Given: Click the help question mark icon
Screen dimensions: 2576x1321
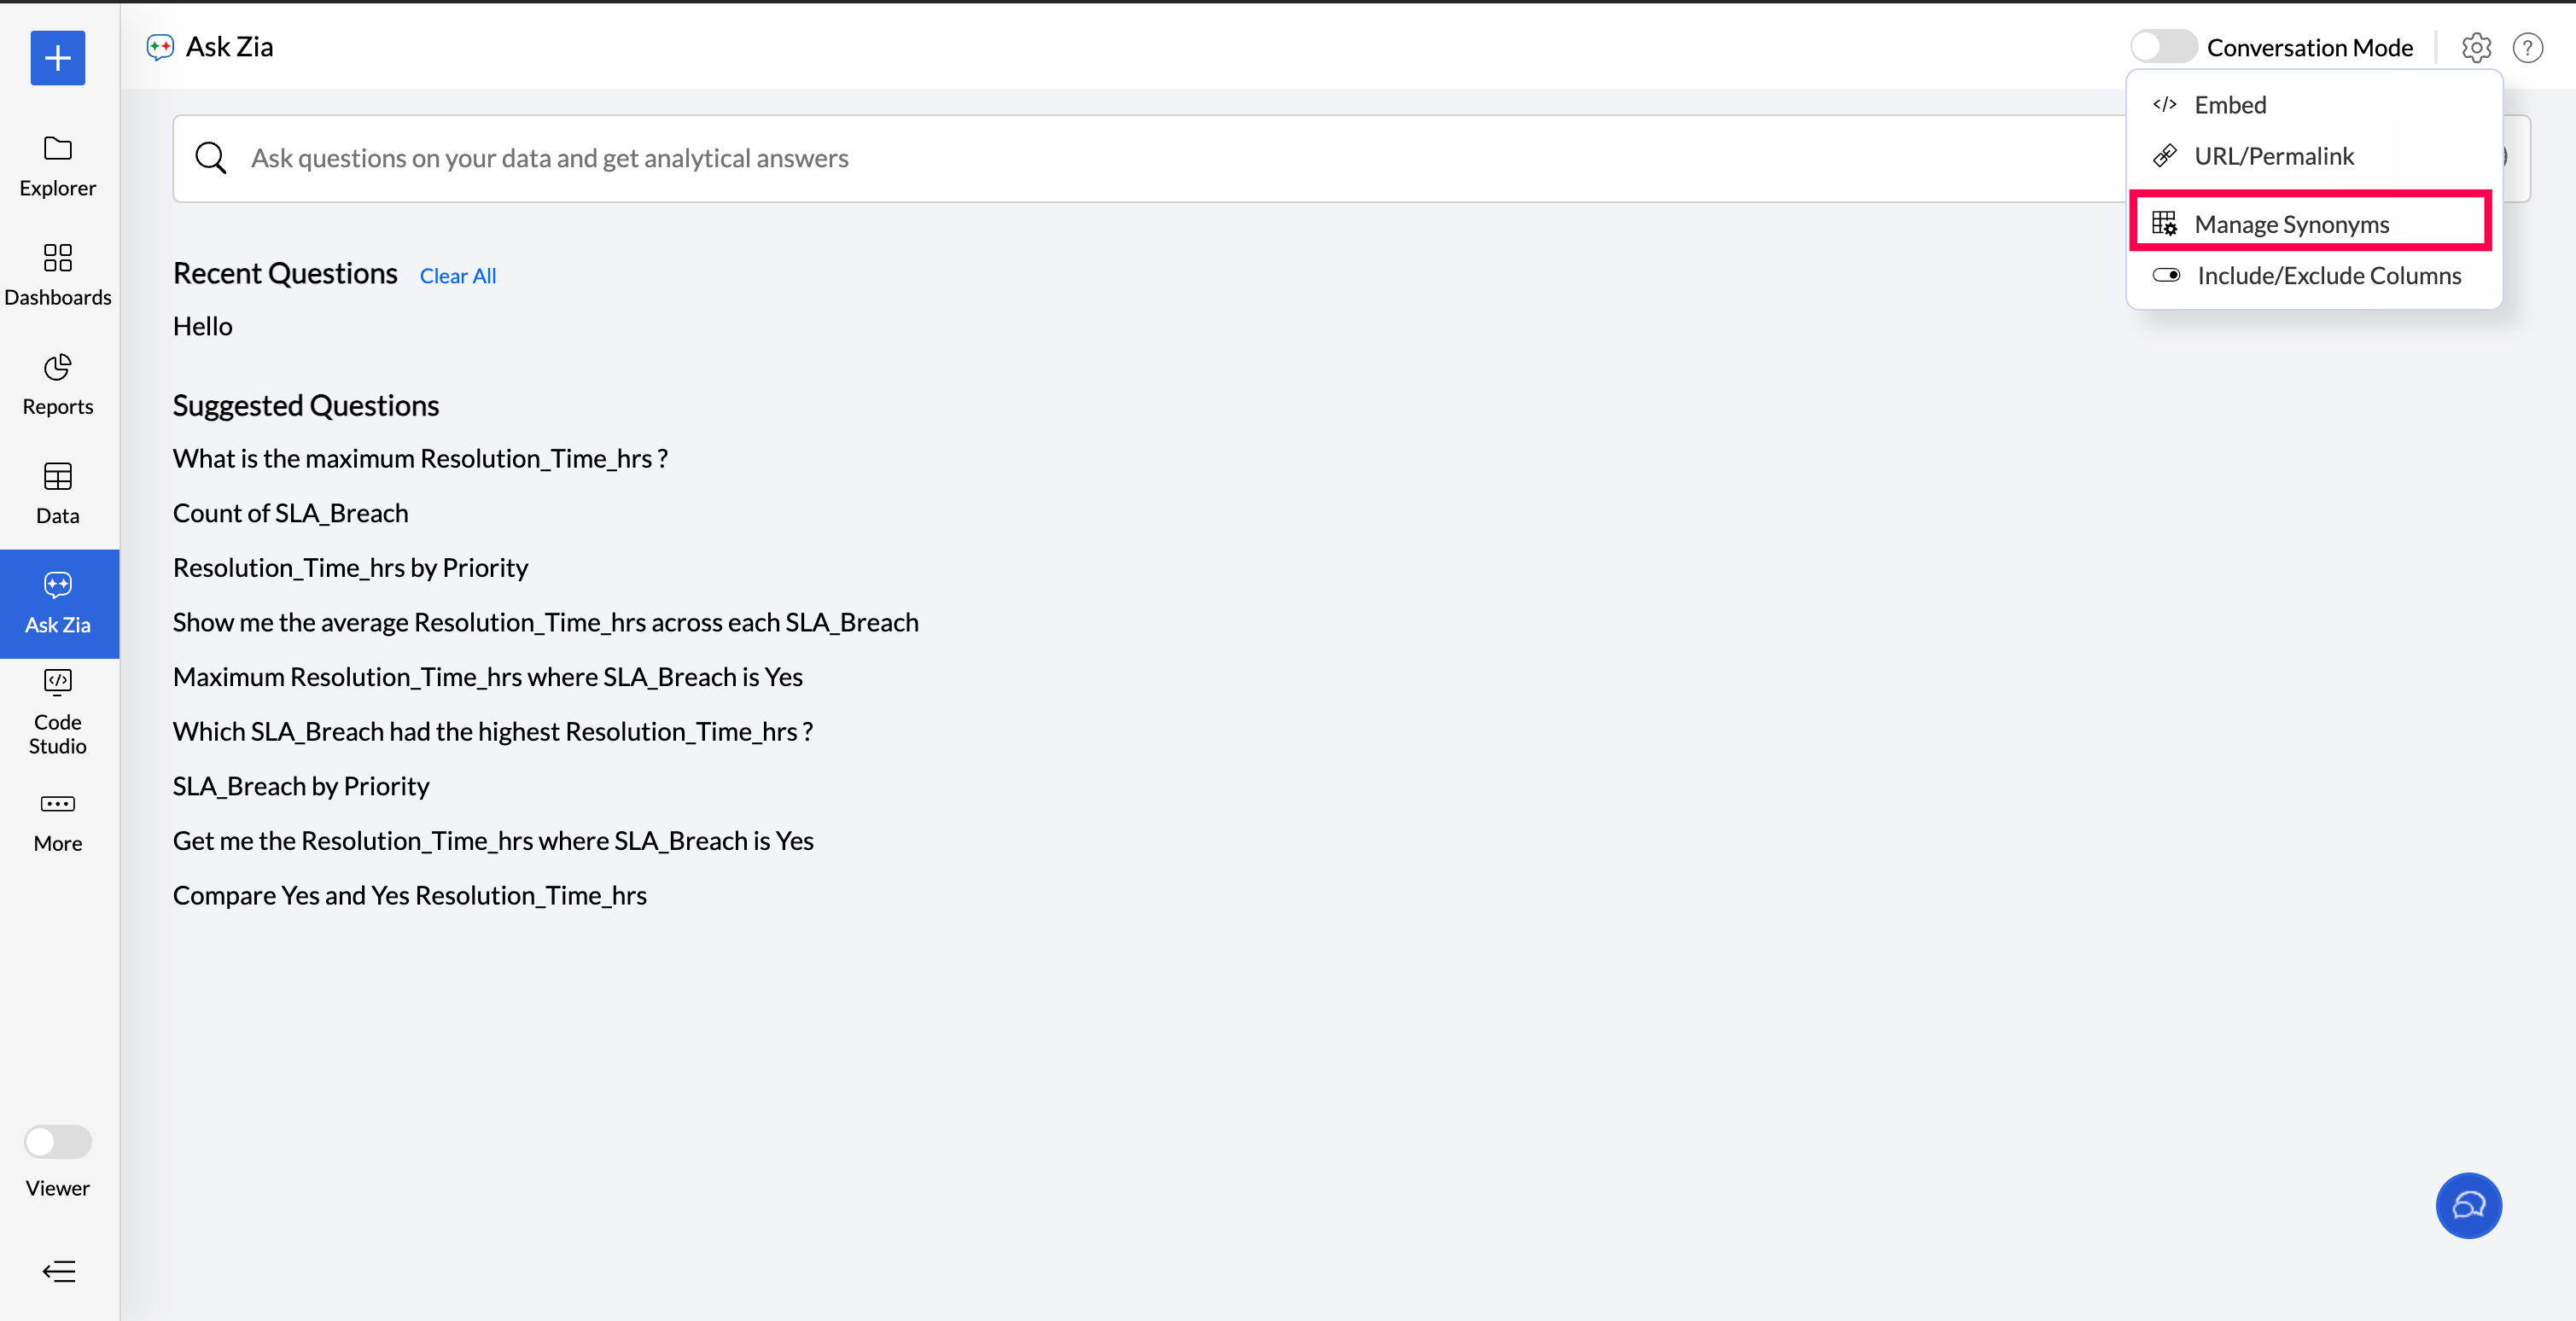Looking at the screenshot, I should pos(2527,47).
